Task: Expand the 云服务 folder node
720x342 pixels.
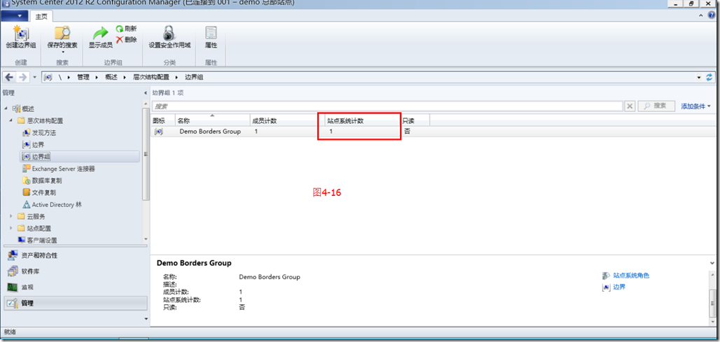Action: coord(11,216)
